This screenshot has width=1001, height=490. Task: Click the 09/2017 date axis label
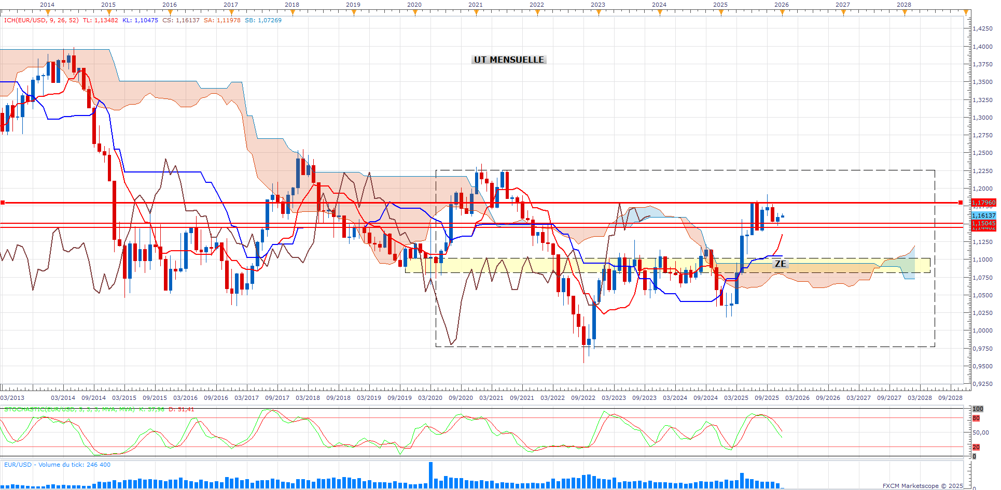277,398
